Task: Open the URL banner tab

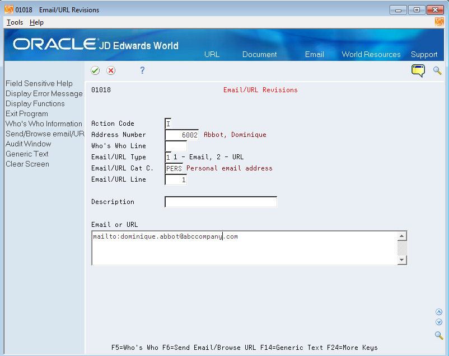Action: [x=212, y=54]
